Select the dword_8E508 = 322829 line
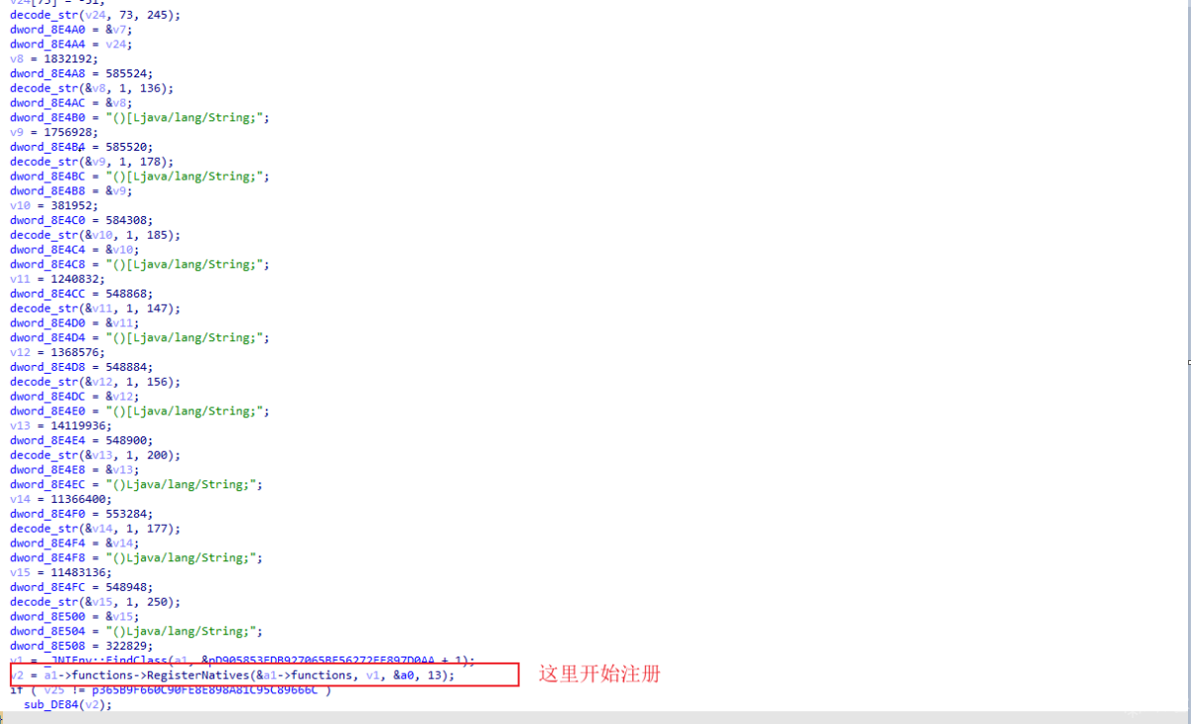The width and height of the screenshot is (1191, 724). click(81, 646)
